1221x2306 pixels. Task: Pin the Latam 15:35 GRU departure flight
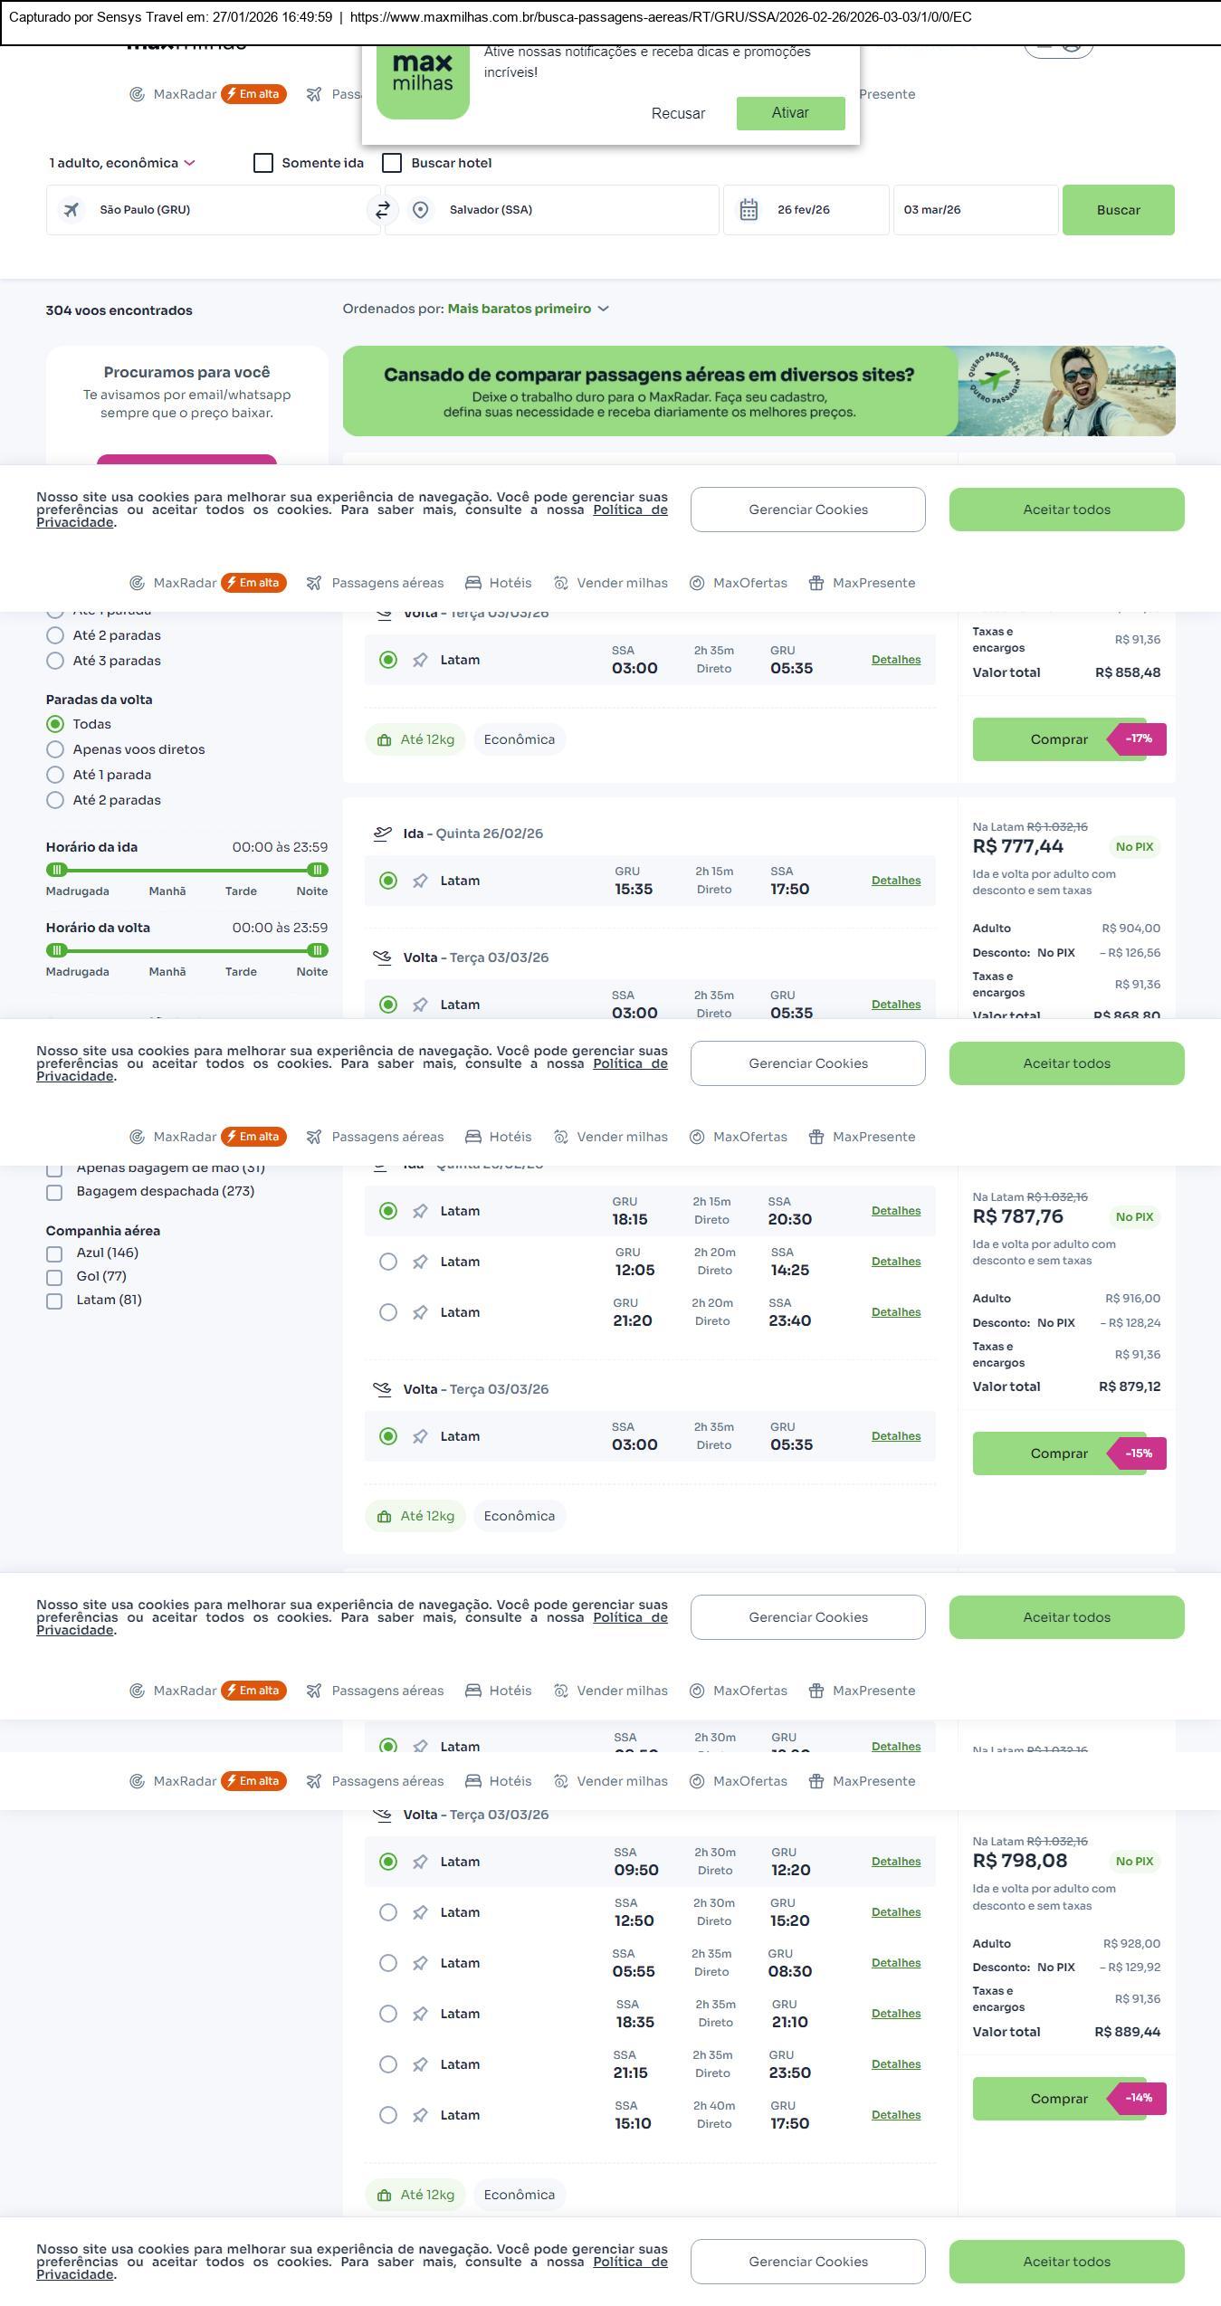(420, 881)
